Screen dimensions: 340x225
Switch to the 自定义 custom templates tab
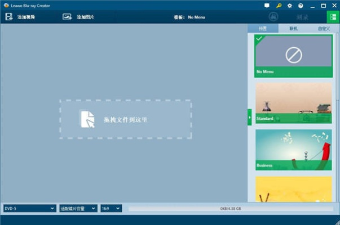point(324,28)
